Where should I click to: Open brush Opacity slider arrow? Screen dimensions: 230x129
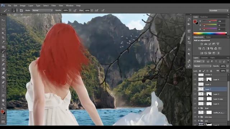pos(70,10)
